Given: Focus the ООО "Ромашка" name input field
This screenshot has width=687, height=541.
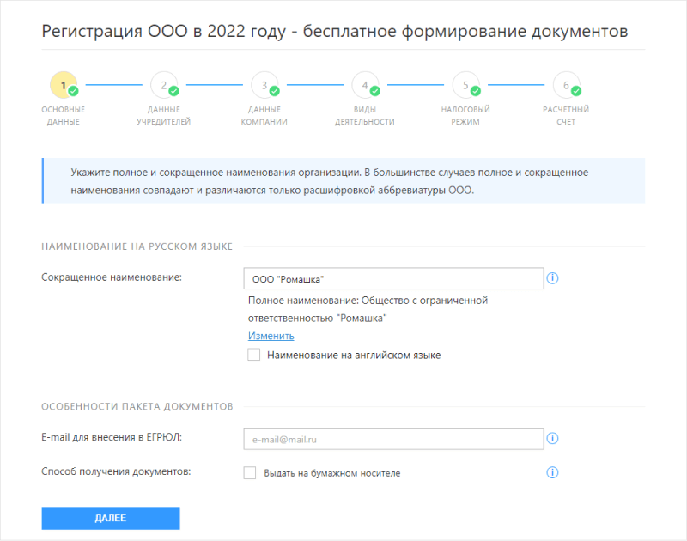Looking at the screenshot, I should [x=393, y=279].
